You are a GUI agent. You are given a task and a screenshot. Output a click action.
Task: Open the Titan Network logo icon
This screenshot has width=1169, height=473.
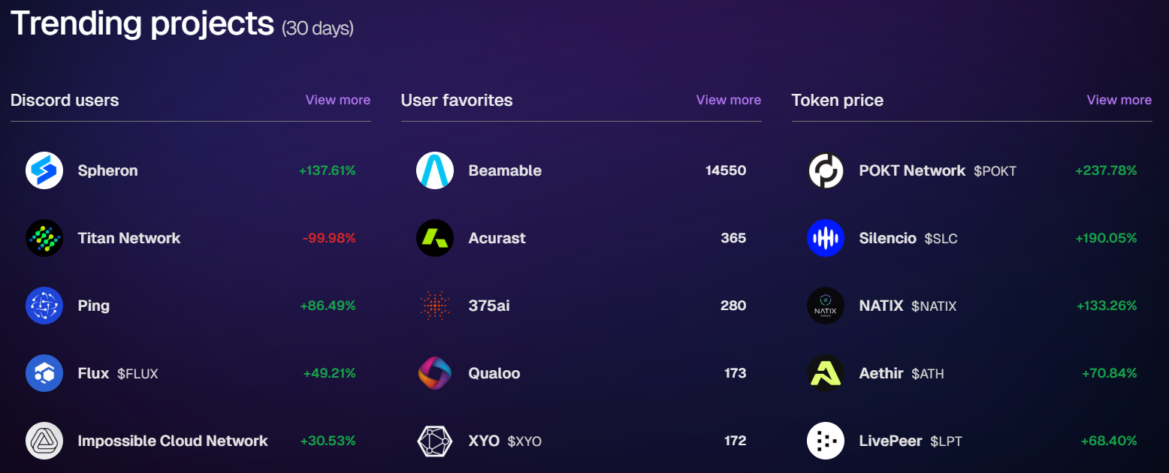click(x=44, y=238)
